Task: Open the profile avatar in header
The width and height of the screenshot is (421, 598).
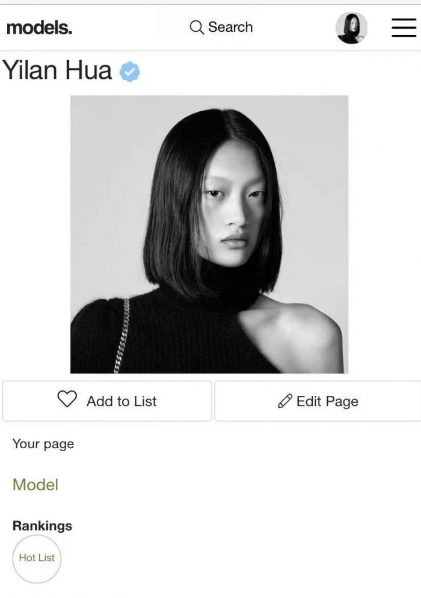Action: [351, 28]
